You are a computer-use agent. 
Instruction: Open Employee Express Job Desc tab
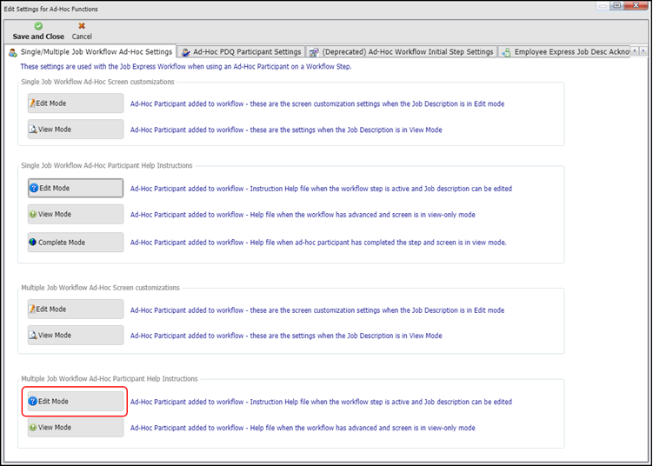pos(564,52)
